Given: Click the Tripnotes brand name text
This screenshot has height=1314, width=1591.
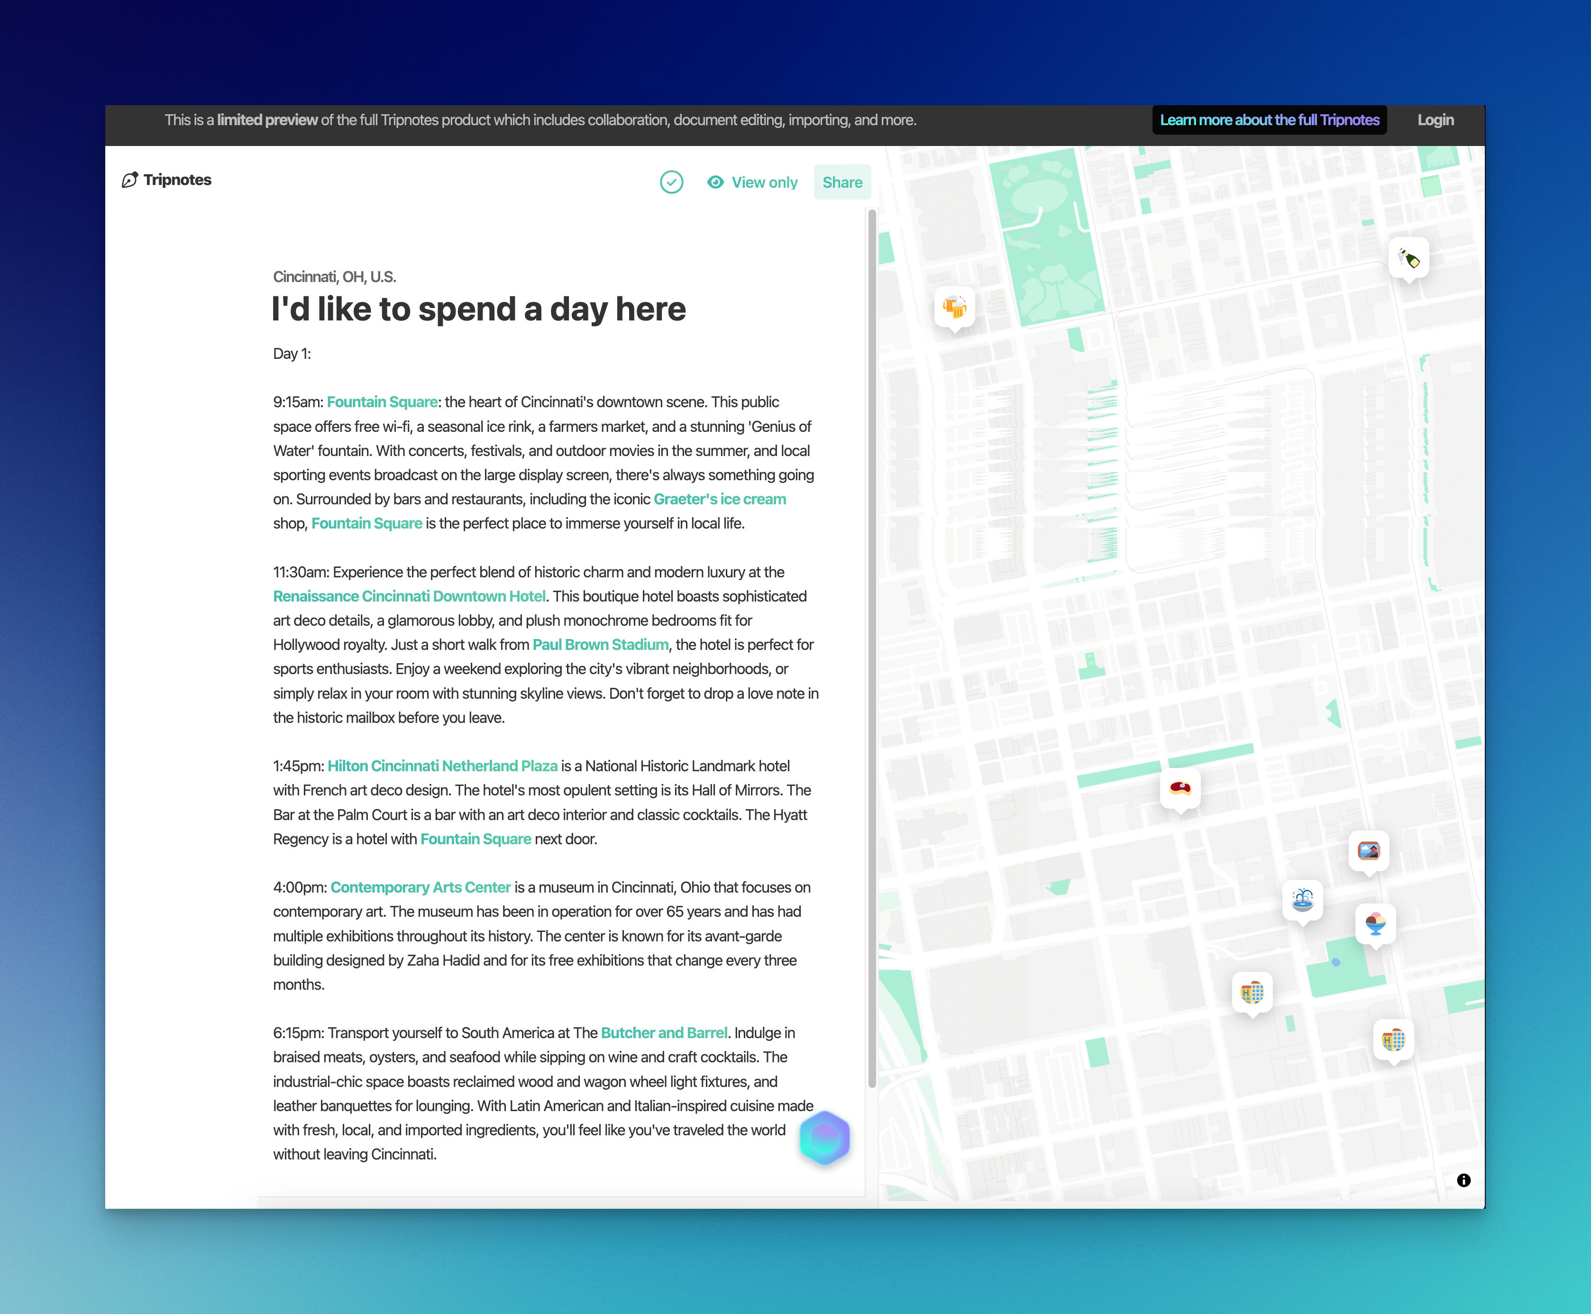Looking at the screenshot, I should 177,180.
